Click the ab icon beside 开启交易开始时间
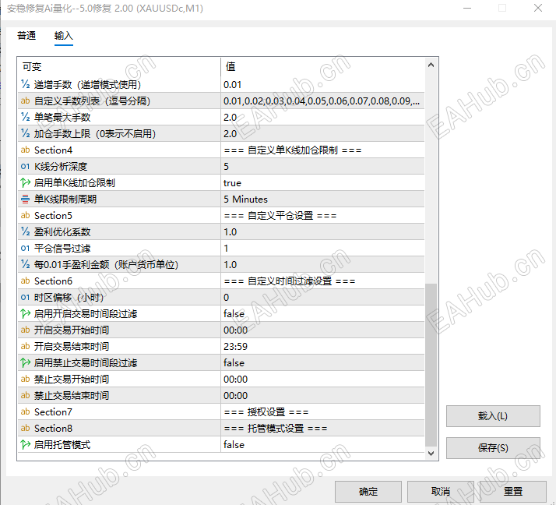Image resolution: width=556 pixels, height=505 pixels. click(x=25, y=330)
